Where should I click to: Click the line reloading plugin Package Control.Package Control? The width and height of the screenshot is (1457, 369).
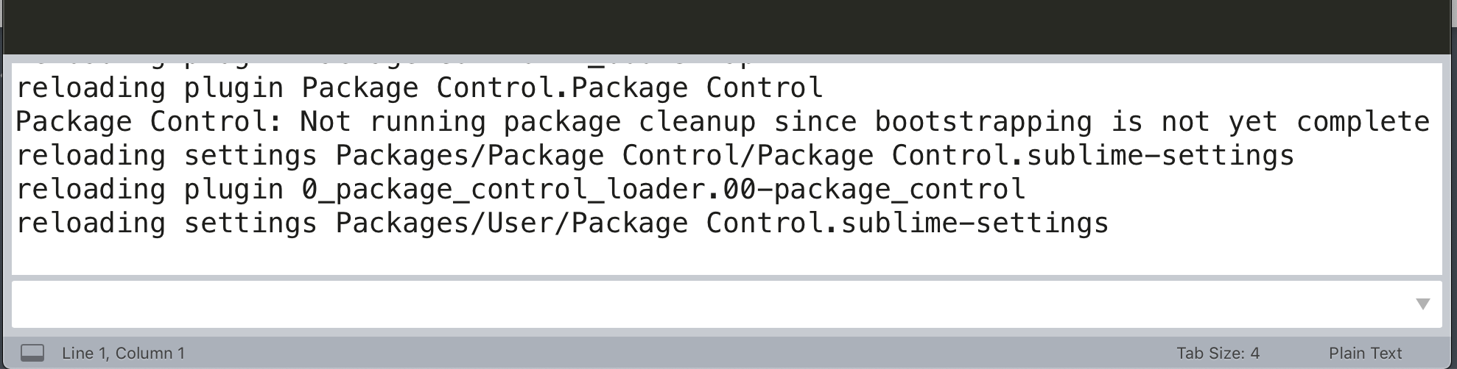(x=419, y=88)
